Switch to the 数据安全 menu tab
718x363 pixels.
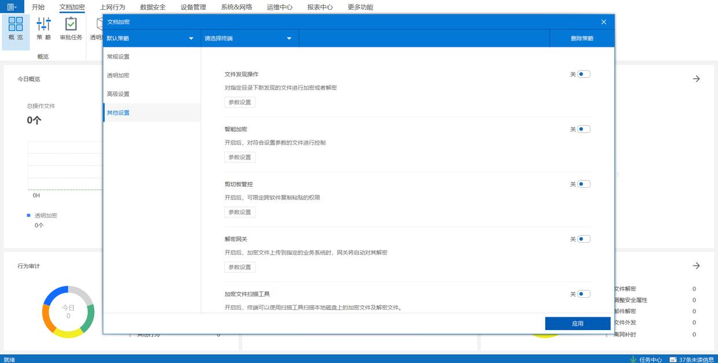click(x=153, y=7)
